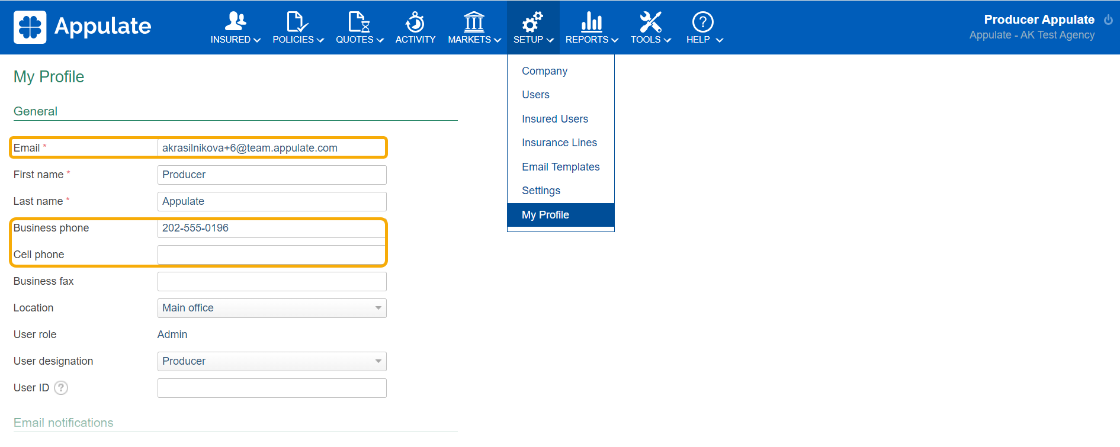Open the Markets building icon
1120x447 pixels.
(x=474, y=22)
